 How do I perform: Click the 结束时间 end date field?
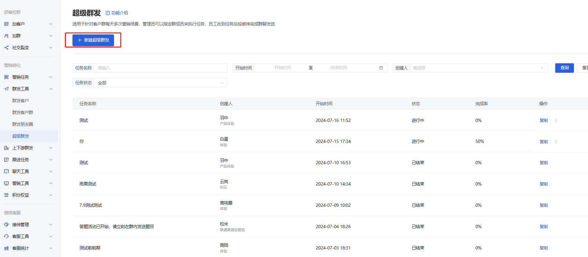pyautogui.click(x=339, y=68)
